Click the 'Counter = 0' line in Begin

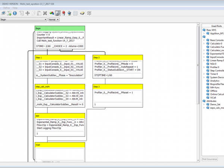coord(43,35)
